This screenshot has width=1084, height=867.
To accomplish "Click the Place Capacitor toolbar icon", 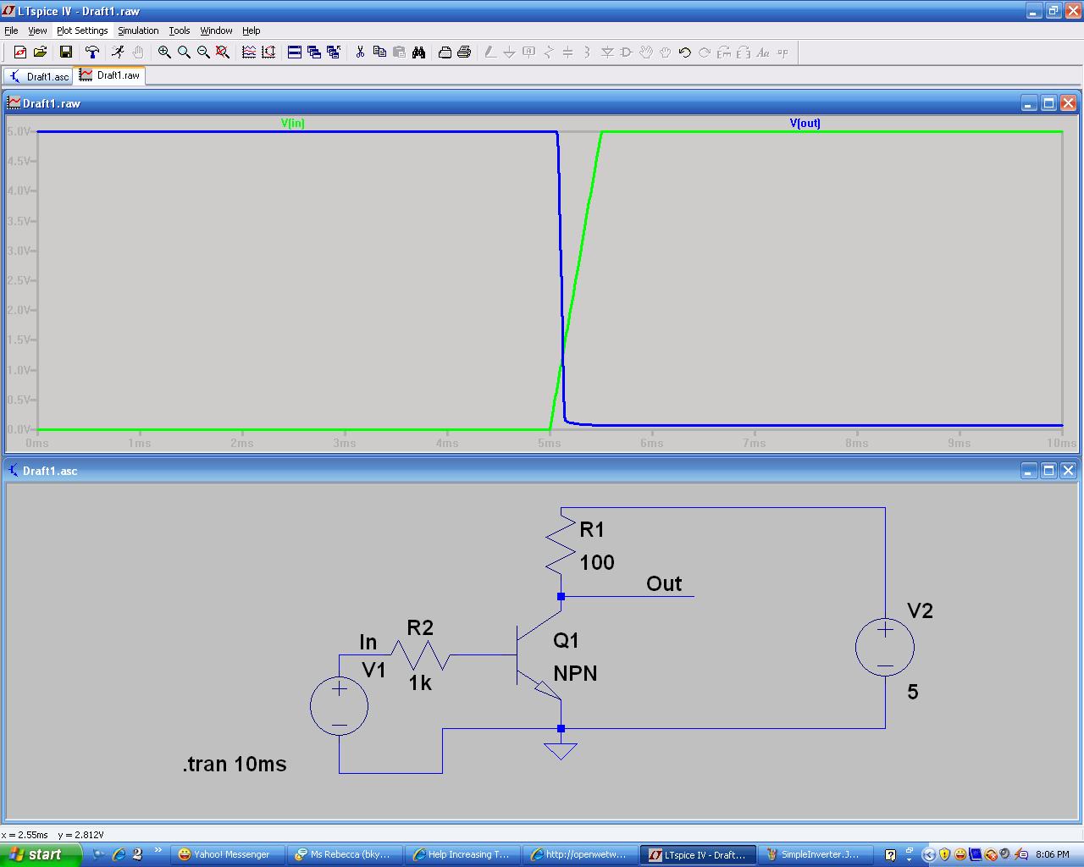I will point(567,52).
